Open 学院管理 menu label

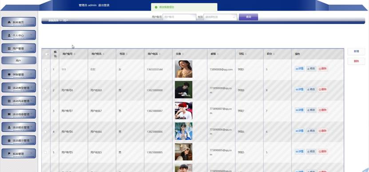click(x=18, y=75)
